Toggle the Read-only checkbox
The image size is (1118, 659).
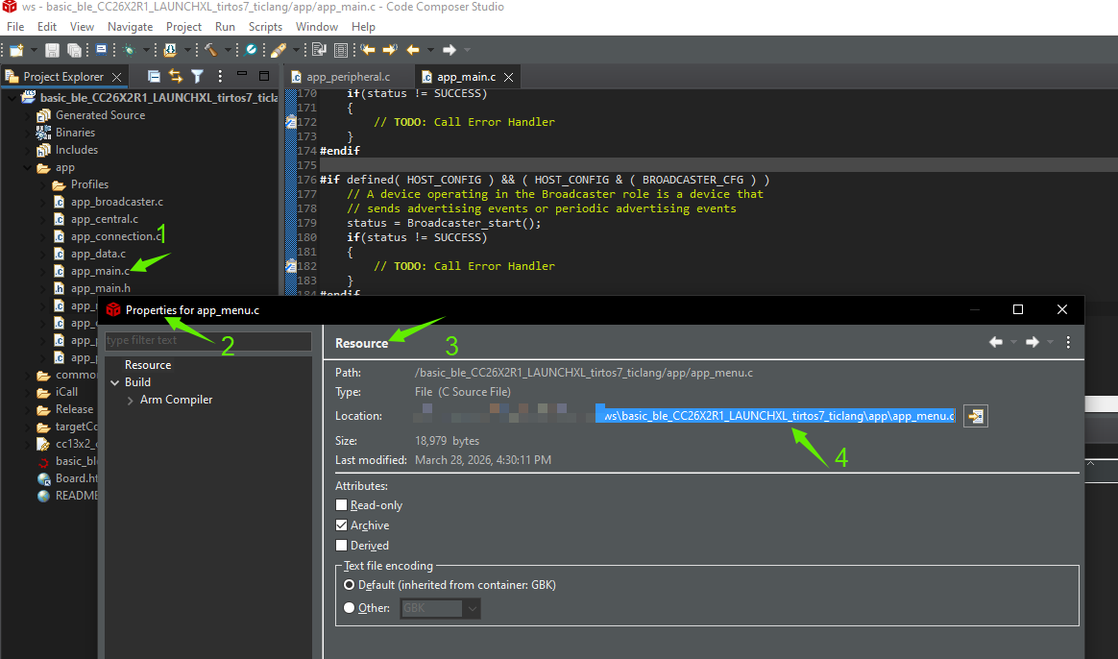coord(342,505)
